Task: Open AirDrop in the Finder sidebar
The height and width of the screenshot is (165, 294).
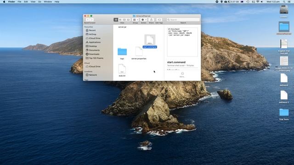Action: coord(92,34)
